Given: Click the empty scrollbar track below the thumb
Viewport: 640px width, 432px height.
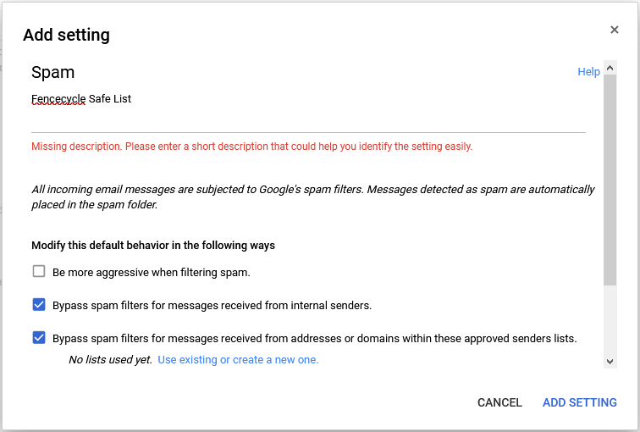Looking at the screenshot, I should point(610,319).
